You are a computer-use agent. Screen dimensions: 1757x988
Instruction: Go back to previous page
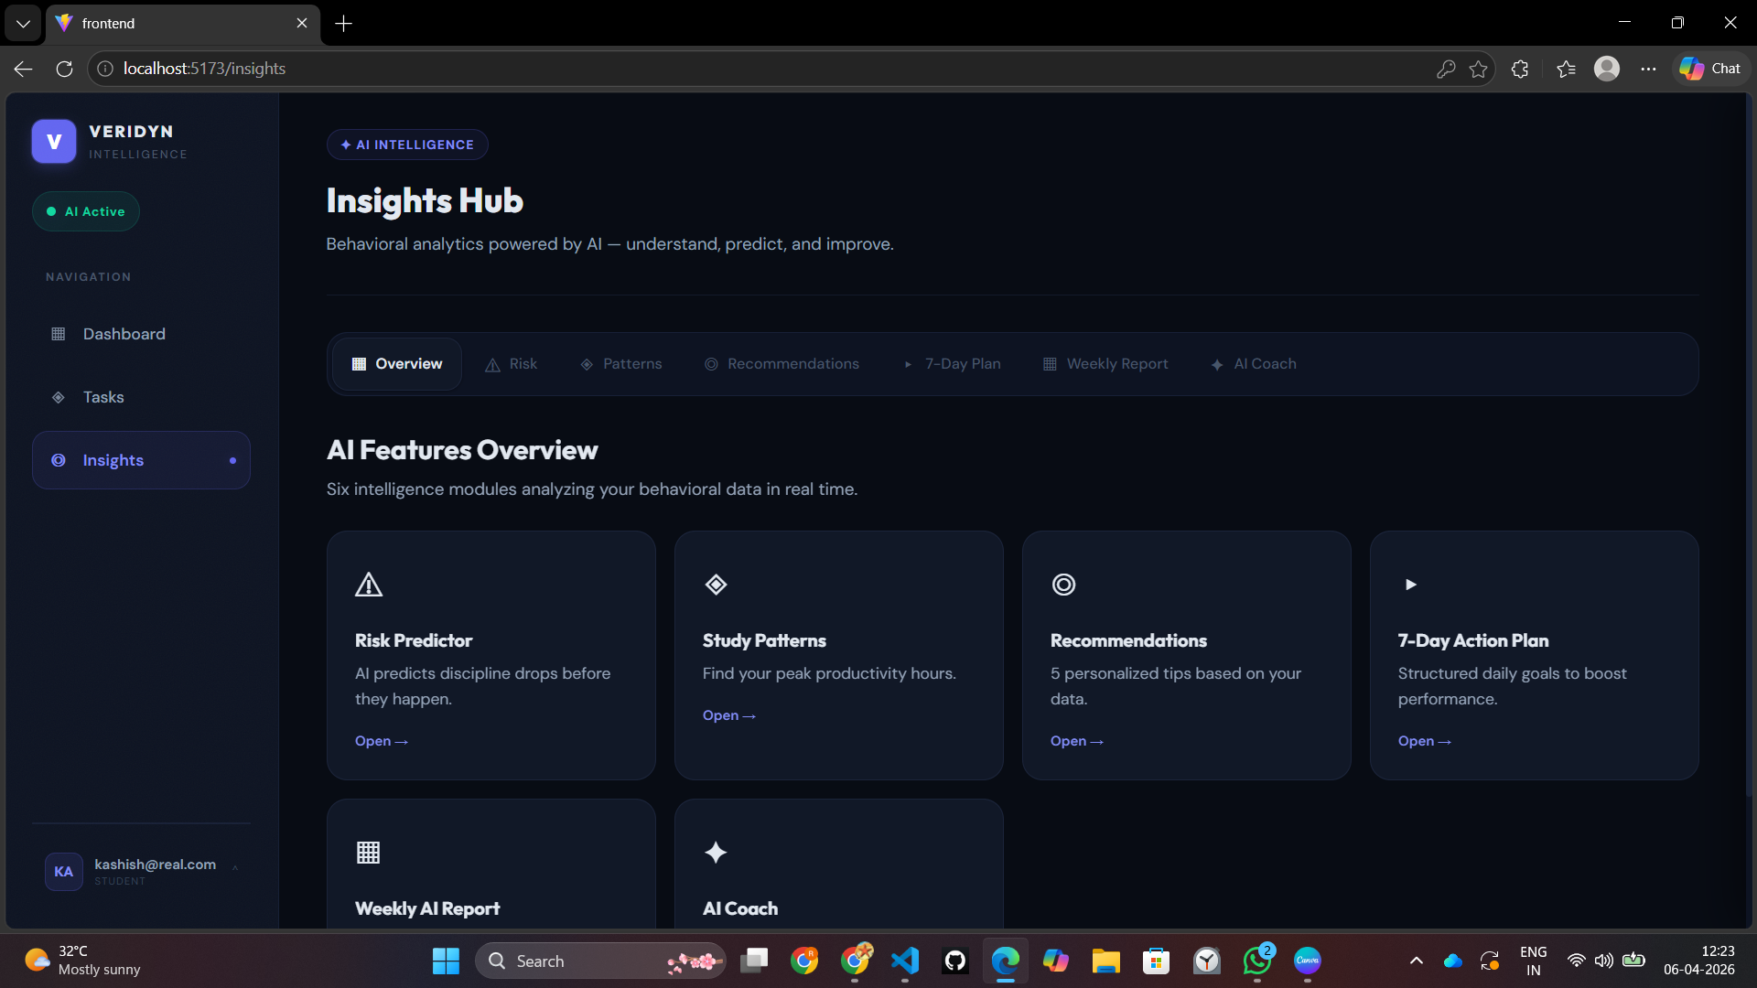24,69
